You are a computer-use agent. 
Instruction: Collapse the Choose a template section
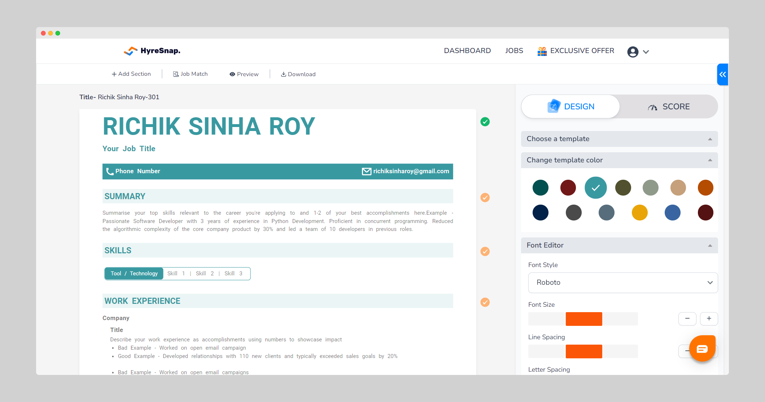pos(619,139)
